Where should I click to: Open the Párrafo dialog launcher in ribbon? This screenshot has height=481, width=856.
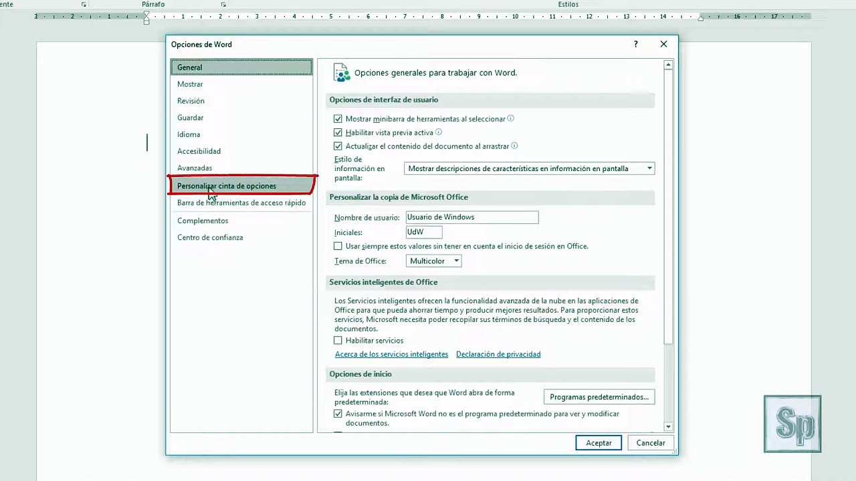point(223,5)
